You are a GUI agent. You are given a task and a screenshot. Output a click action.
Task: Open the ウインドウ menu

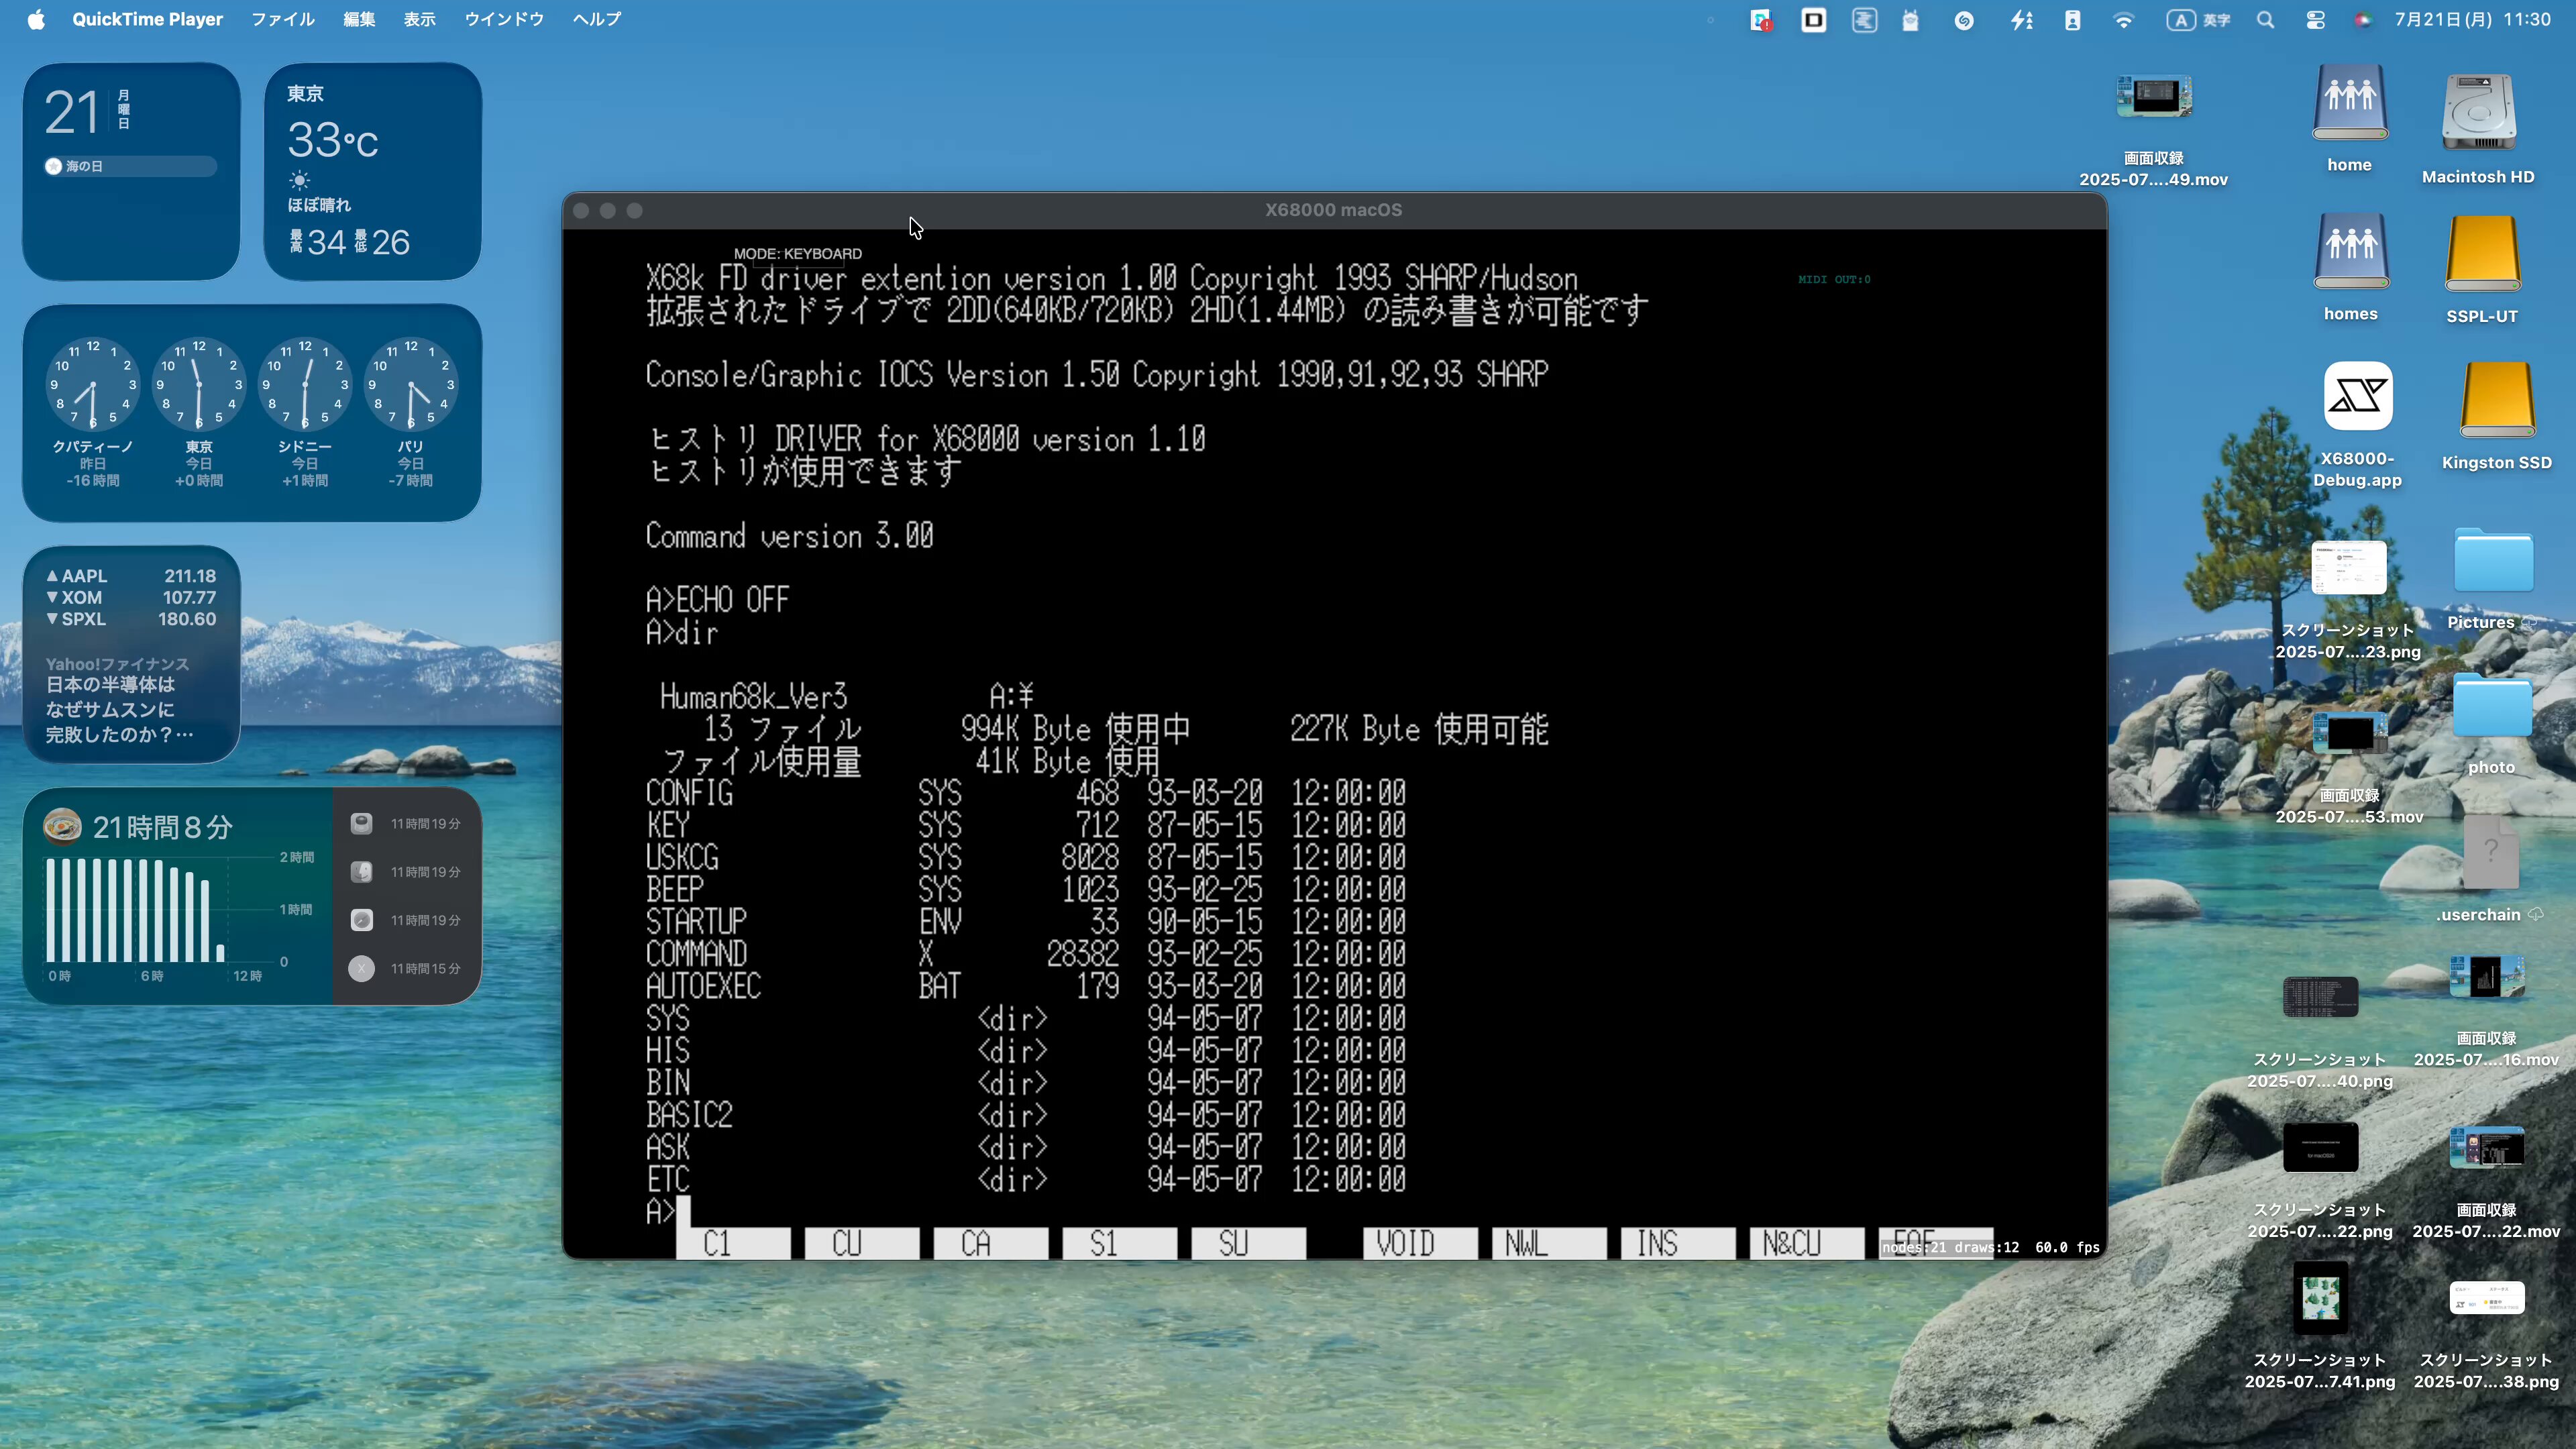[504, 20]
